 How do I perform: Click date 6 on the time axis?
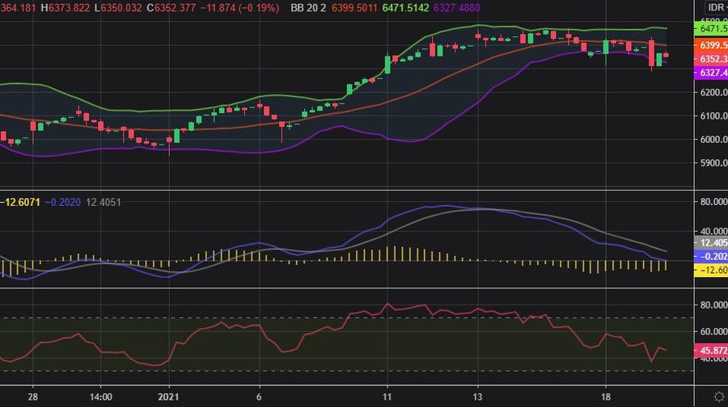pos(259,397)
